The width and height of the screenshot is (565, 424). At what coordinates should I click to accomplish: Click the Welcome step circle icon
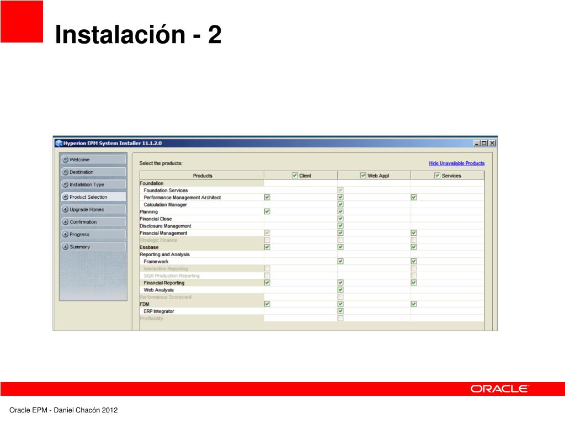tap(65, 160)
